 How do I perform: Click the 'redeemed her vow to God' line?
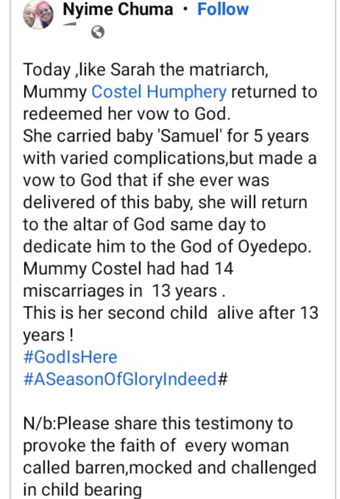click(127, 113)
